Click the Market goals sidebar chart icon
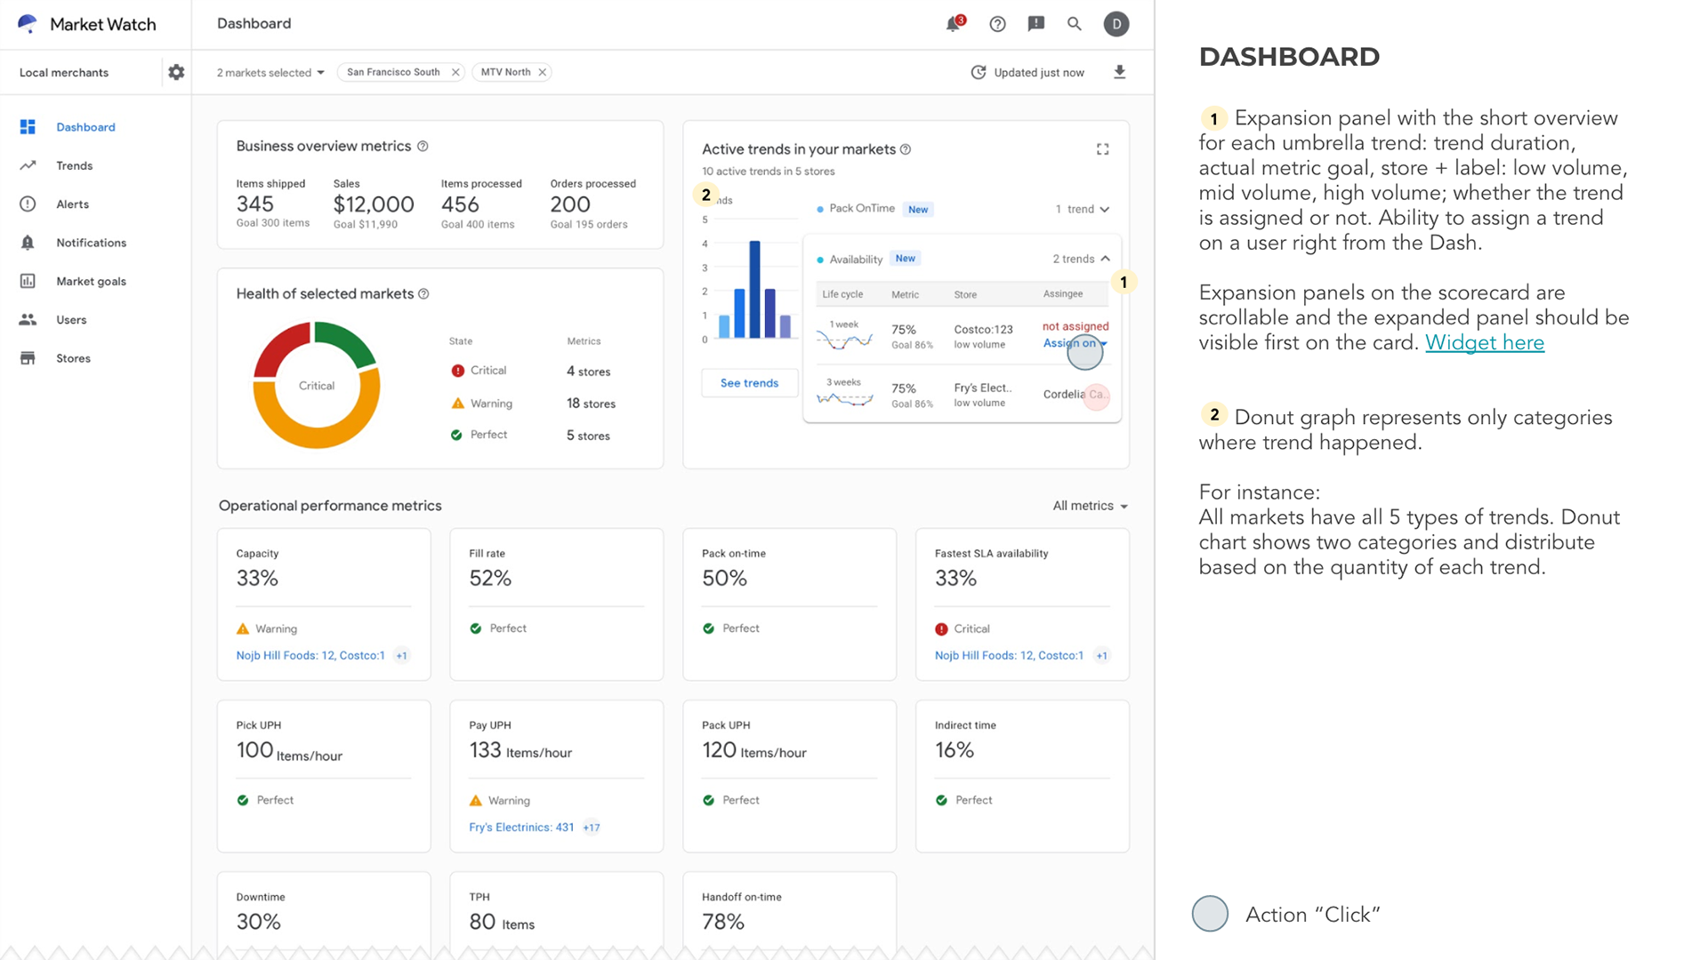1708x960 pixels. (28, 281)
